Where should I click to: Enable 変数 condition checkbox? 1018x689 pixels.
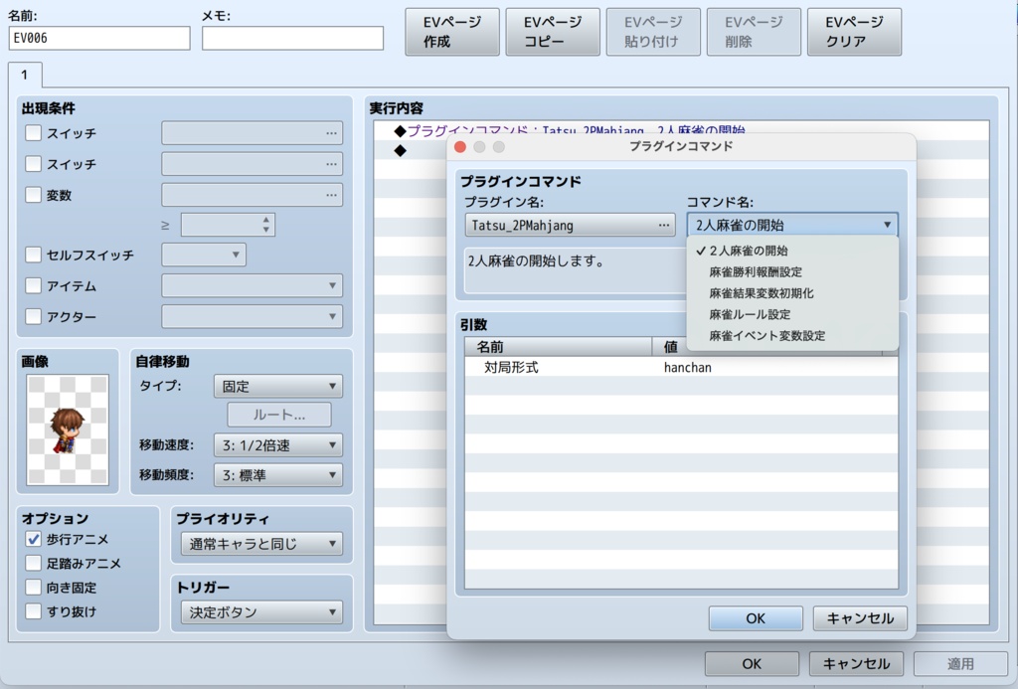pyautogui.click(x=33, y=195)
